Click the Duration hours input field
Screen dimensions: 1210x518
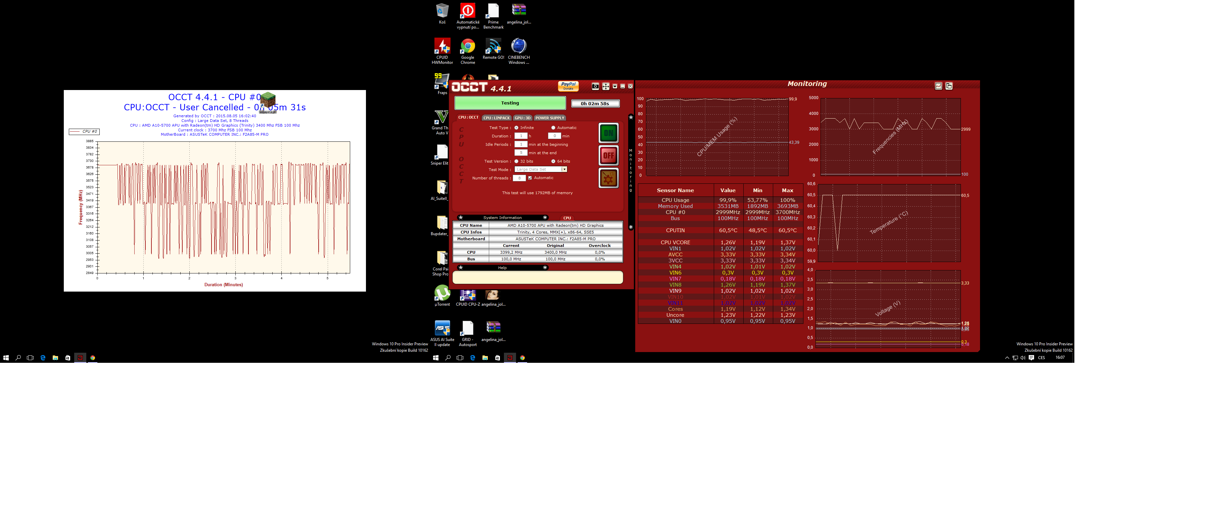click(521, 136)
